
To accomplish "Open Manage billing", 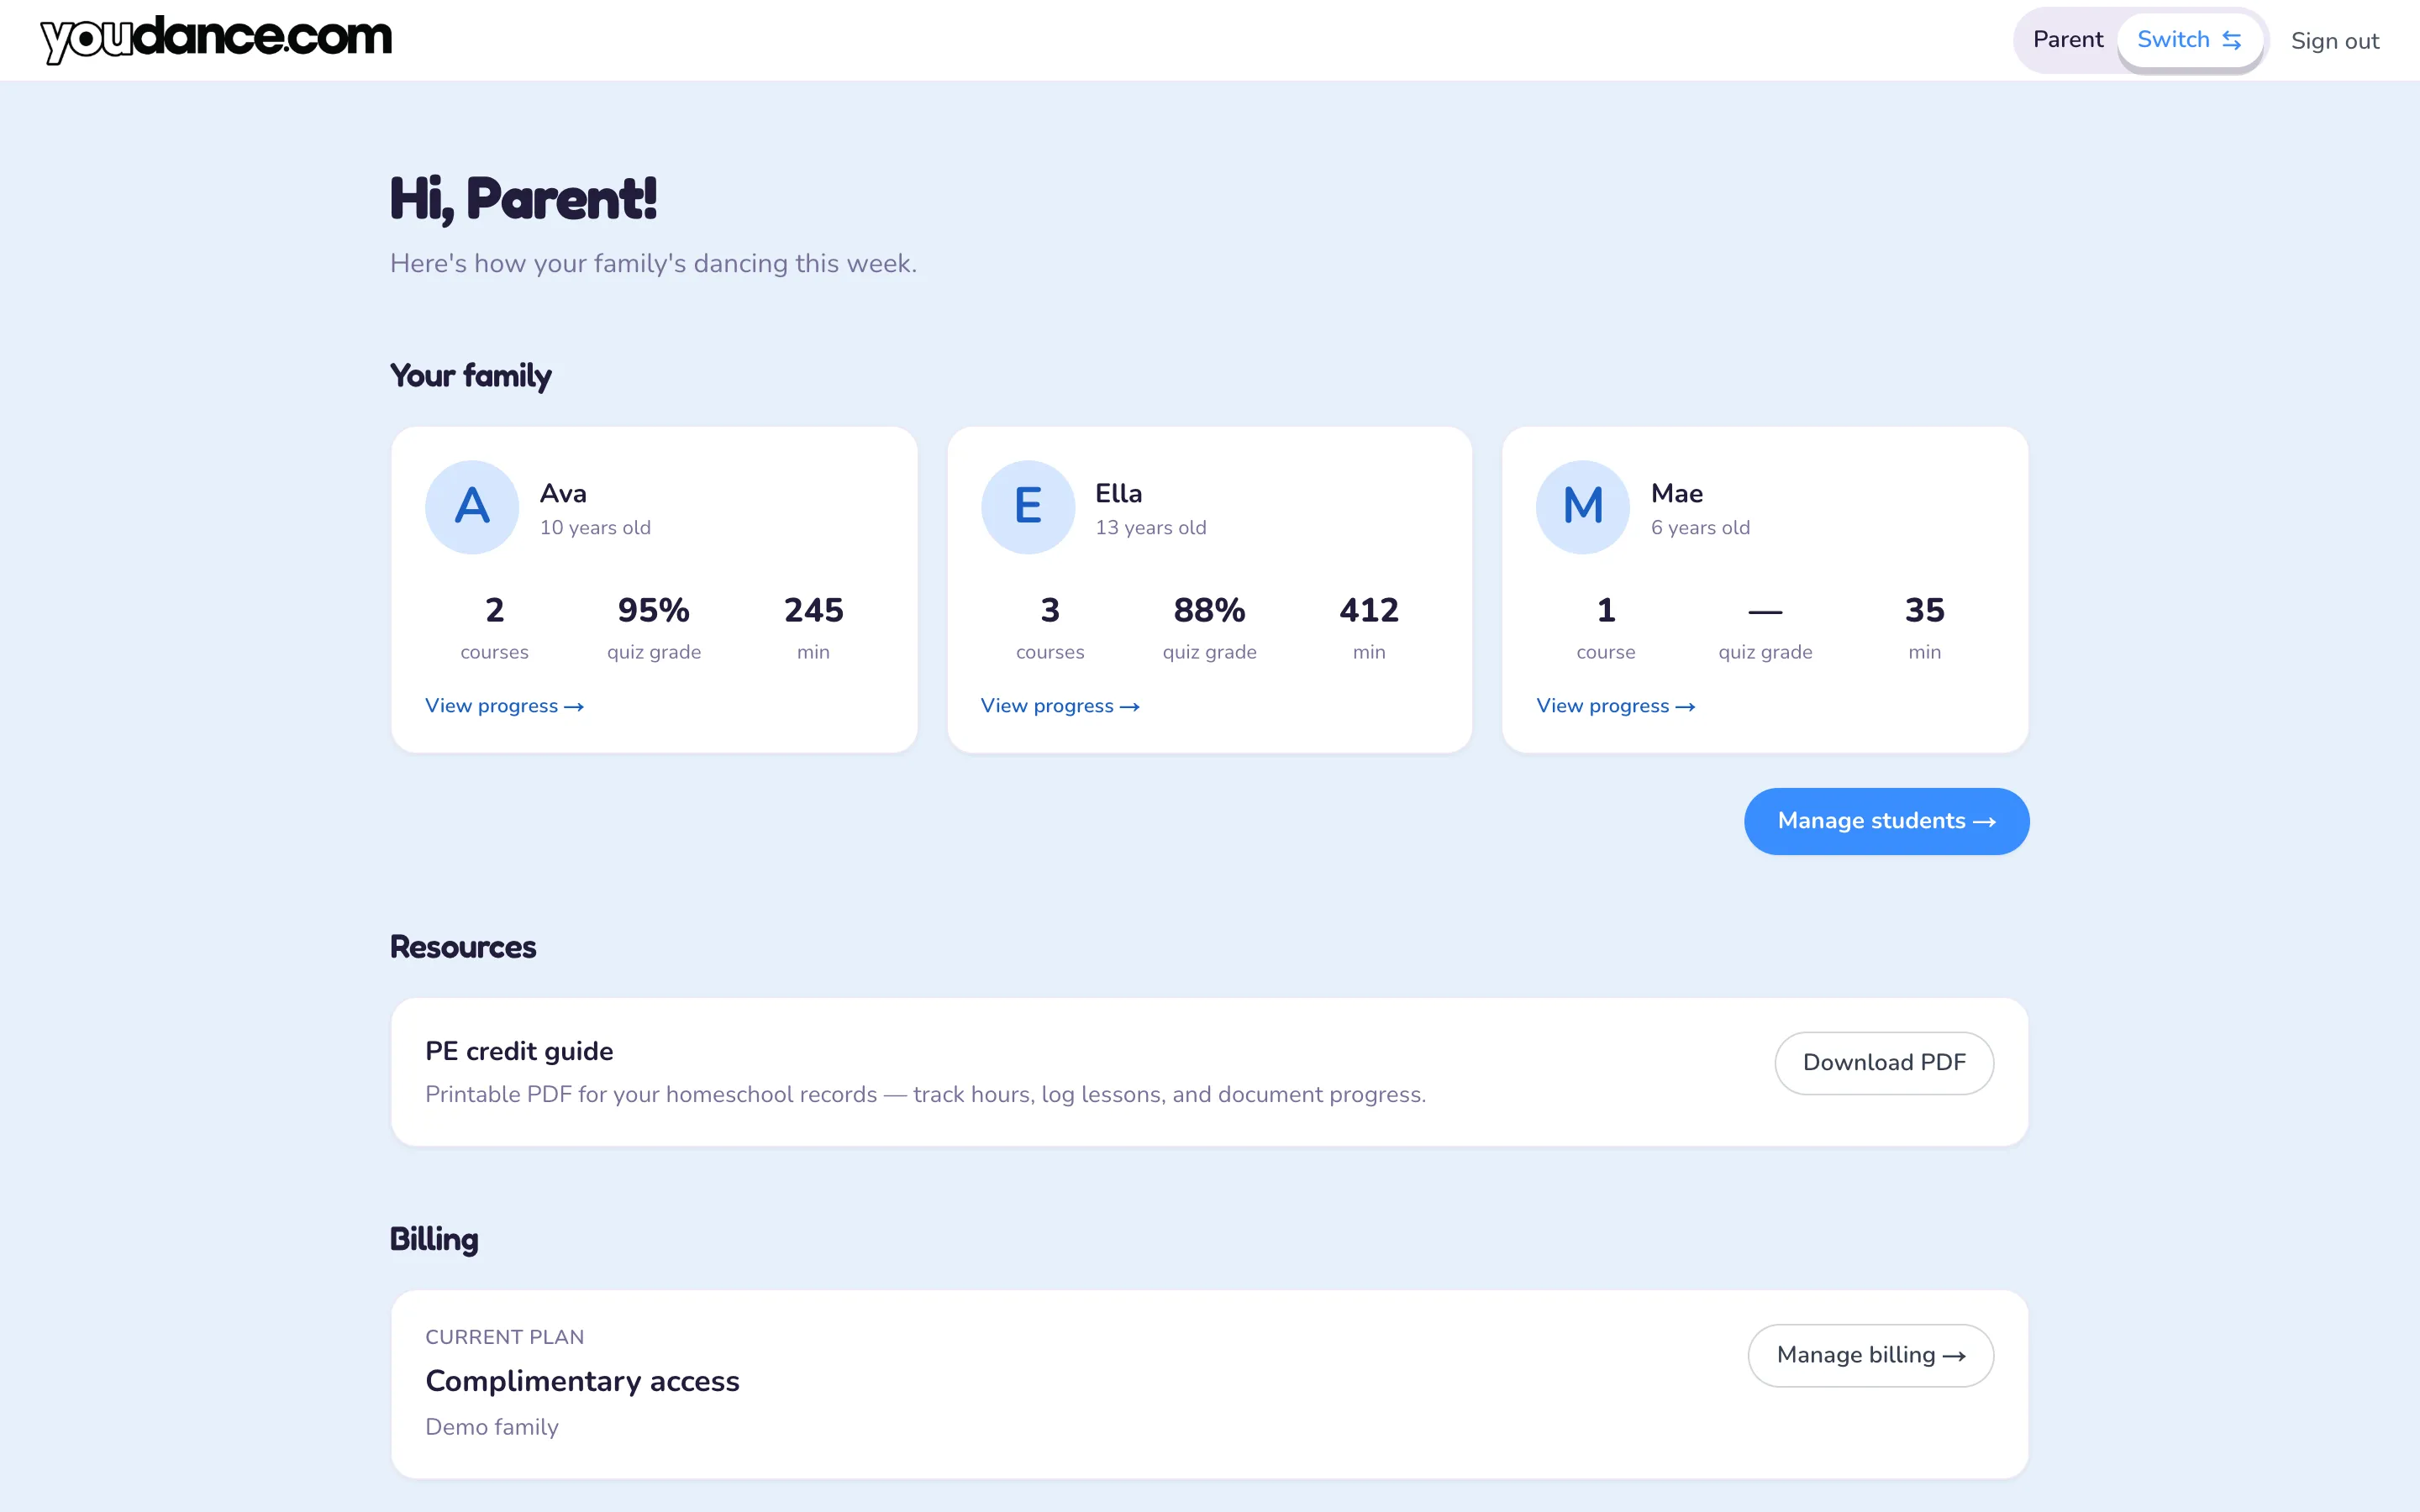I will pyautogui.click(x=1870, y=1356).
